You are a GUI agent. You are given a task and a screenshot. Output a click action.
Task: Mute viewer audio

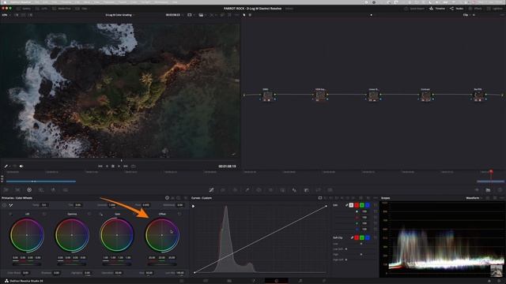pyautogui.click(x=21, y=166)
